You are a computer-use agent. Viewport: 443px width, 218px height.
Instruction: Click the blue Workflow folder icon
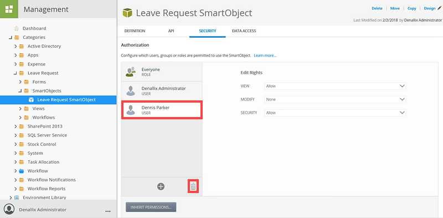point(22,171)
